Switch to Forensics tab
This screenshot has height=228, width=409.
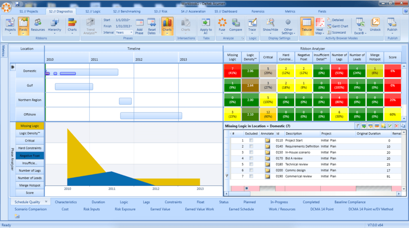(258, 12)
